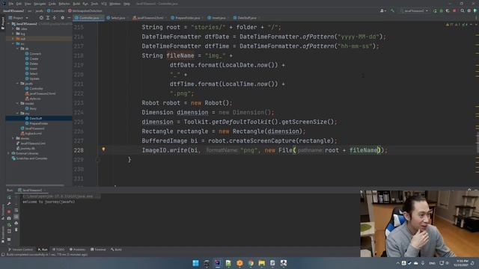Click the trash clear output icon
Image resolution: width=479 pixels, height=269 pixels.
(x=16, y=229)
